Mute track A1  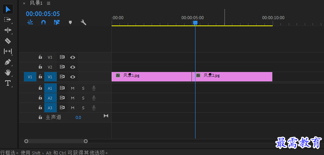pos(72,88)
